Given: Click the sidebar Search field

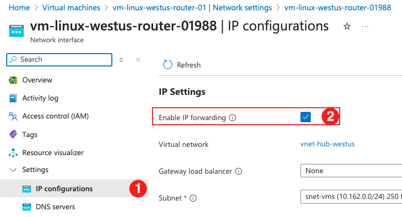Looking at the screenshot, I should (59, 59).
